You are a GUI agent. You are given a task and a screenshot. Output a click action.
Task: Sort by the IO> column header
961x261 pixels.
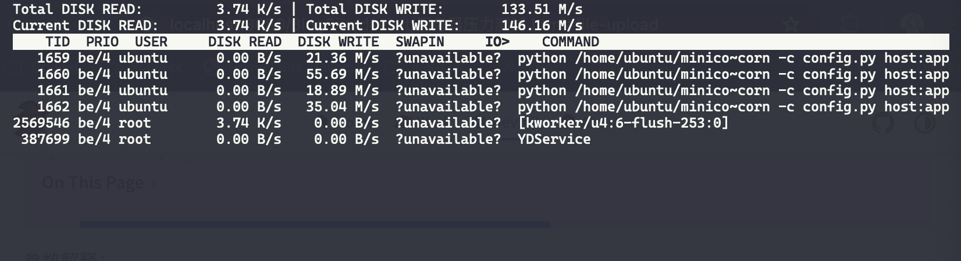497,42
